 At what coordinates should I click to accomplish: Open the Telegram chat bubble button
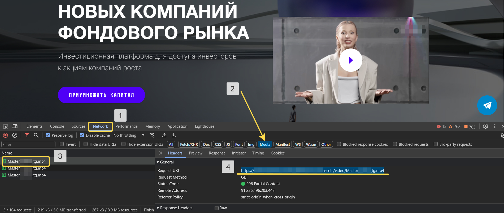(487, 105)
